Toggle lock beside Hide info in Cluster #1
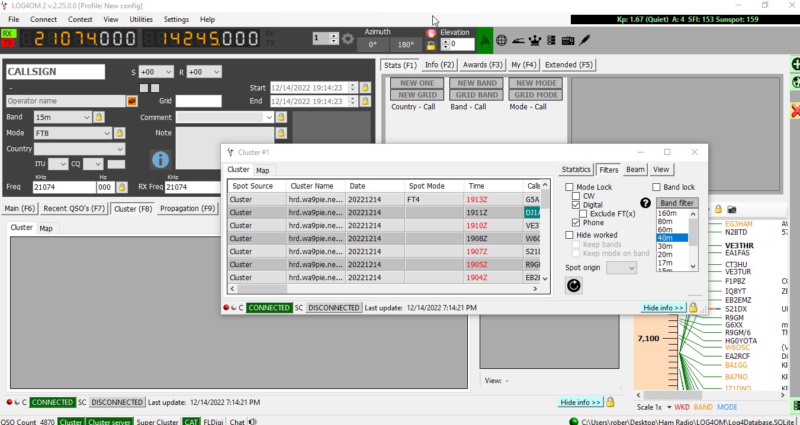 click(693, 307)
